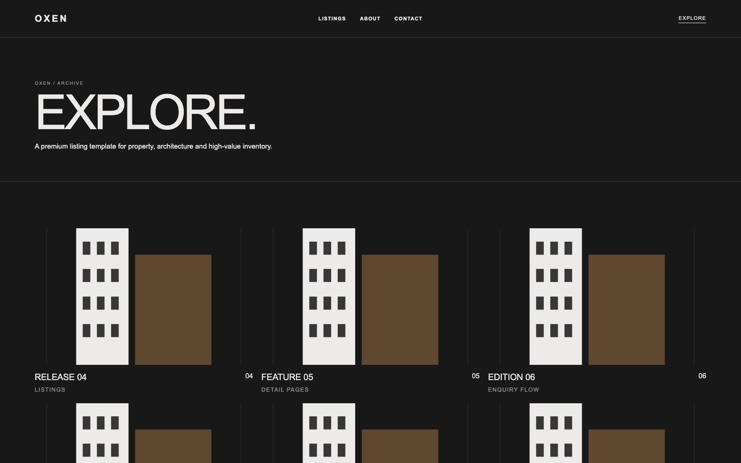Click the EDITION 06 card title
The width and height of the screenshot is (741, 463).
point(511,377)
